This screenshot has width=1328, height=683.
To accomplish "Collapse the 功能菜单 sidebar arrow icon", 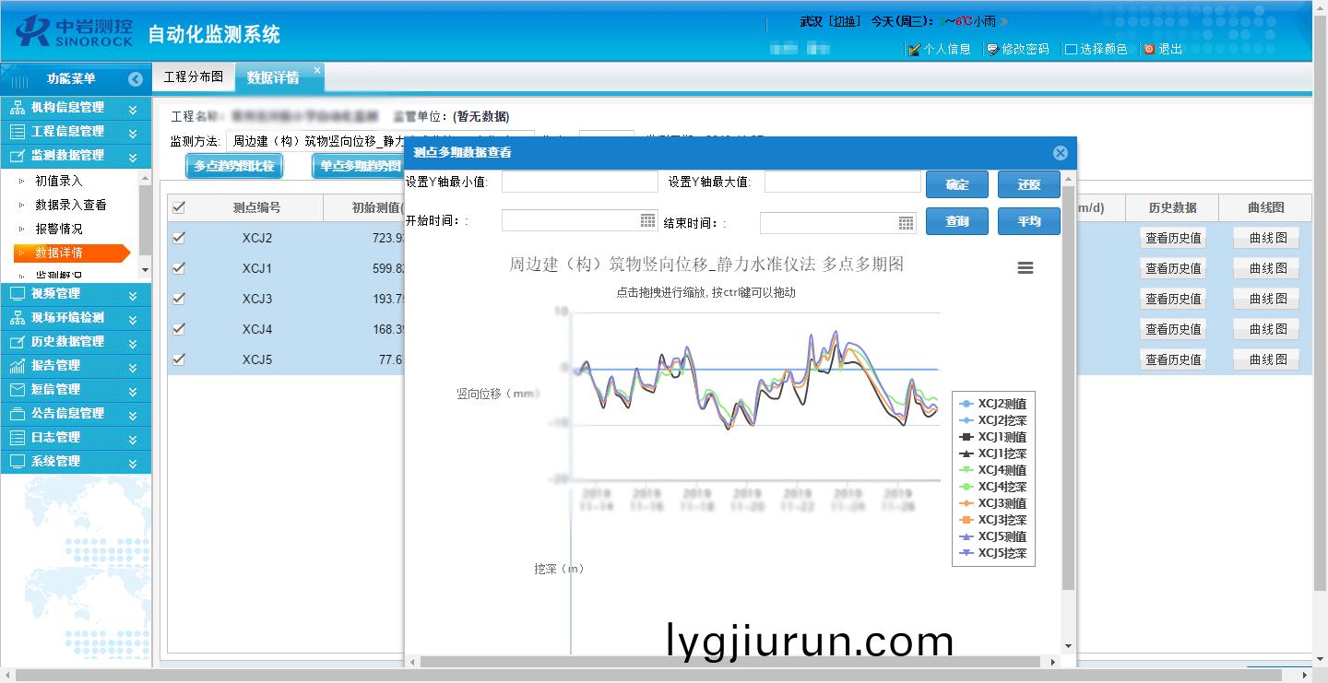I will coord(136,79).
